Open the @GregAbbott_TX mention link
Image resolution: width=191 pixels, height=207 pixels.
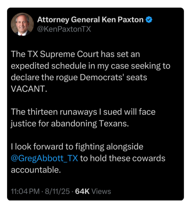click(x=44, y=158)
